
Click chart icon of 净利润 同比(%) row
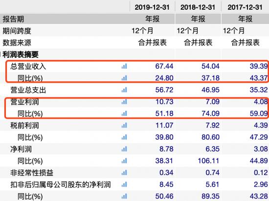click(124, 161)
